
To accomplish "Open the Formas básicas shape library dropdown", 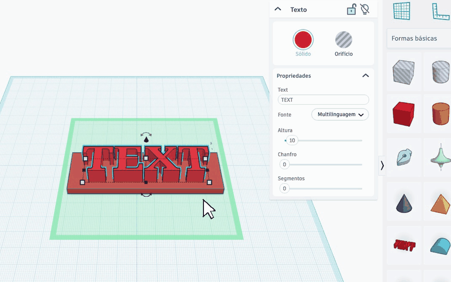I will click(x=419, y=38).
